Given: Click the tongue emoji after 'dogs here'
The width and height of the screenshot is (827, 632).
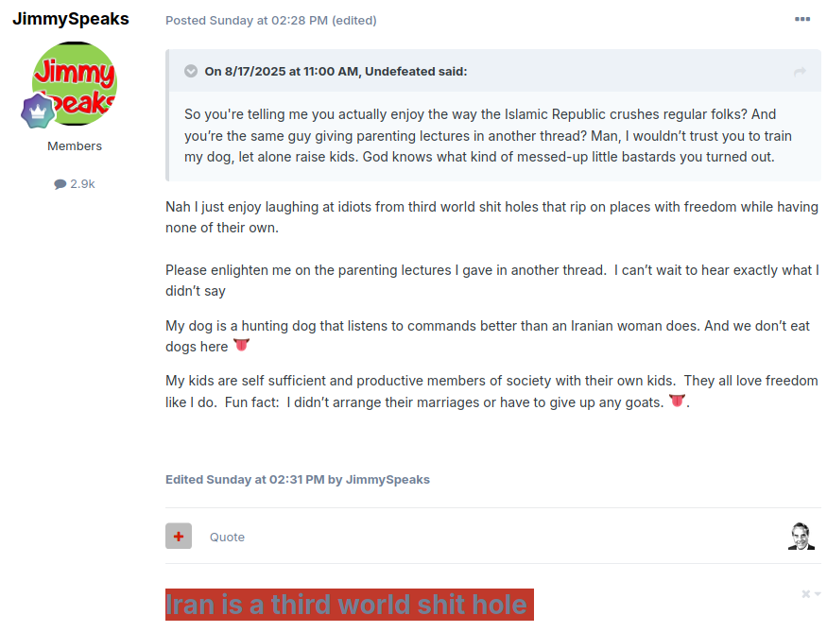Looking at the screenshot, I should pos(242,345).
